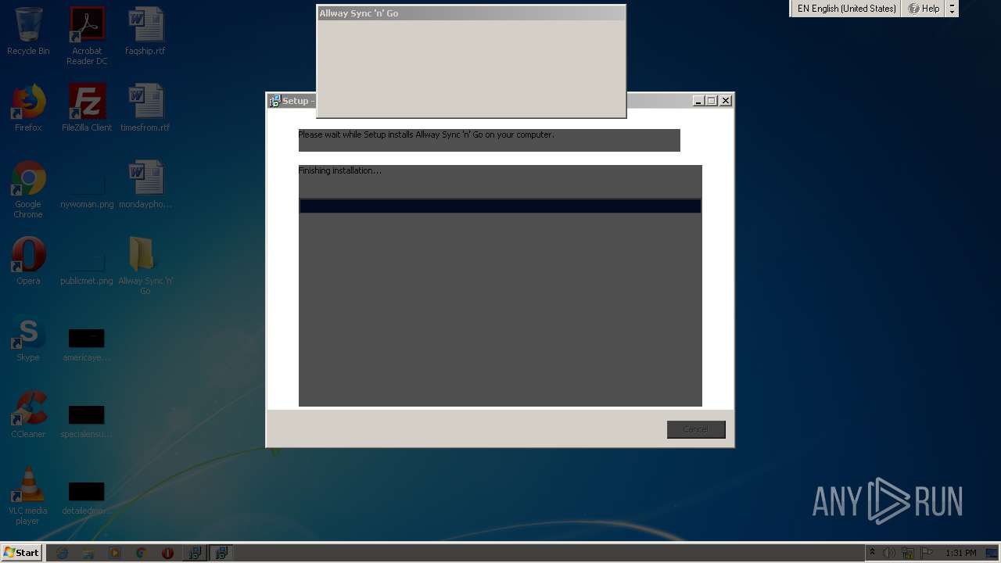
Task: Click the installation progress bar
Action: pyautogui.click(x=500, y=206)
